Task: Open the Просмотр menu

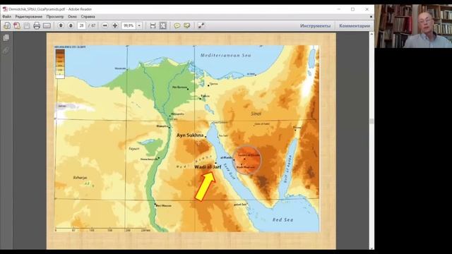Action: click(x=55, y=17)
